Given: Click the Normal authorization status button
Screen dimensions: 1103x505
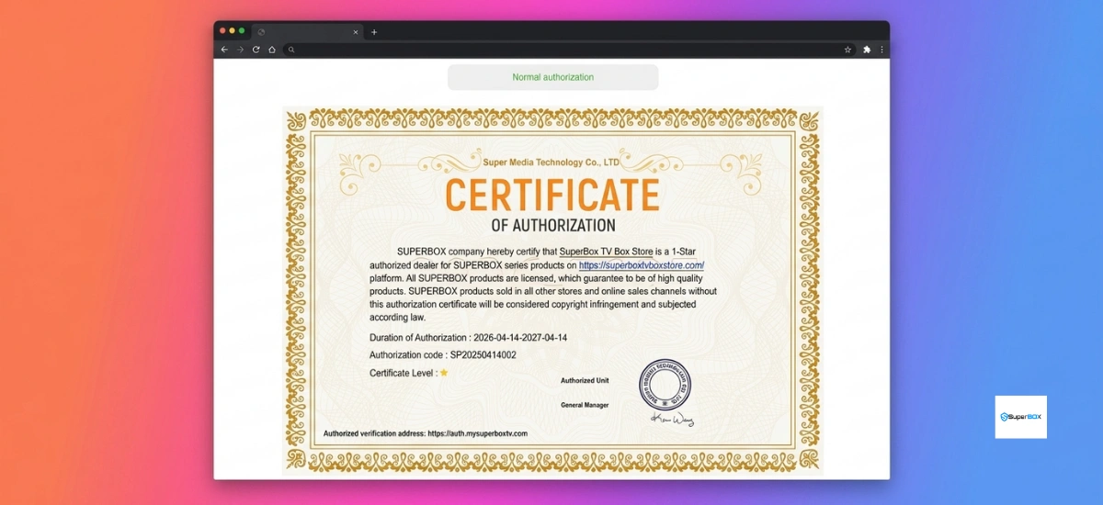Looking at the screenshot, I should pos(553,77).
